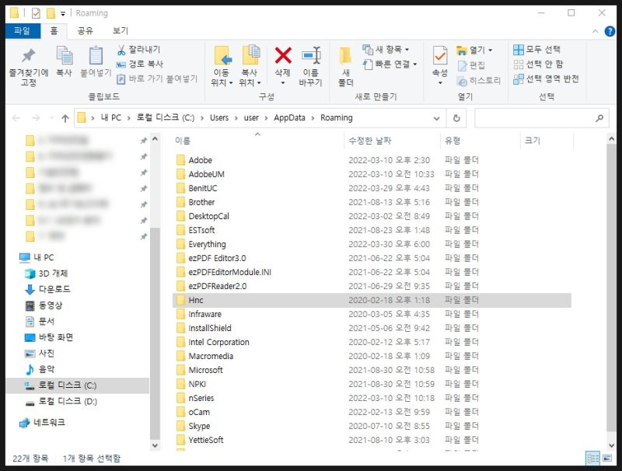Create a new folder (새 폴더)

click(344, 66)
